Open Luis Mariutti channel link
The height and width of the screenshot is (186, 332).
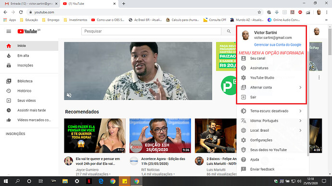coord(216,170)
